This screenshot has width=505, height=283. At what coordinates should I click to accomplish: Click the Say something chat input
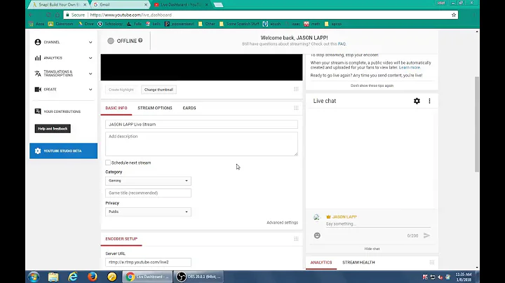pos(378,224)
